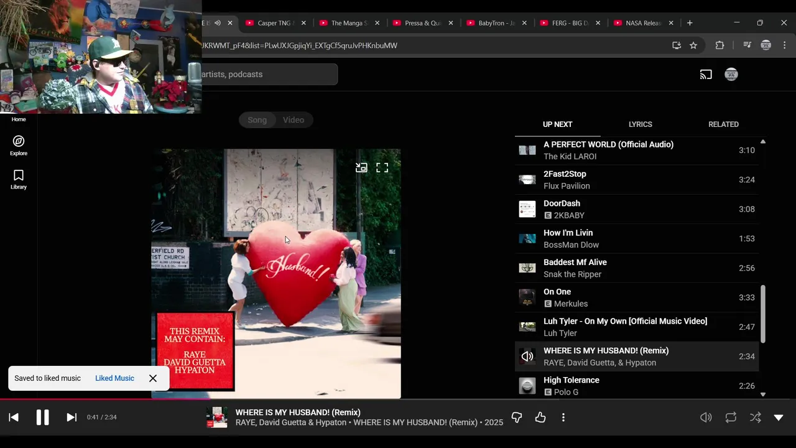Like the current song with thumbs up

tap(540, 418)
